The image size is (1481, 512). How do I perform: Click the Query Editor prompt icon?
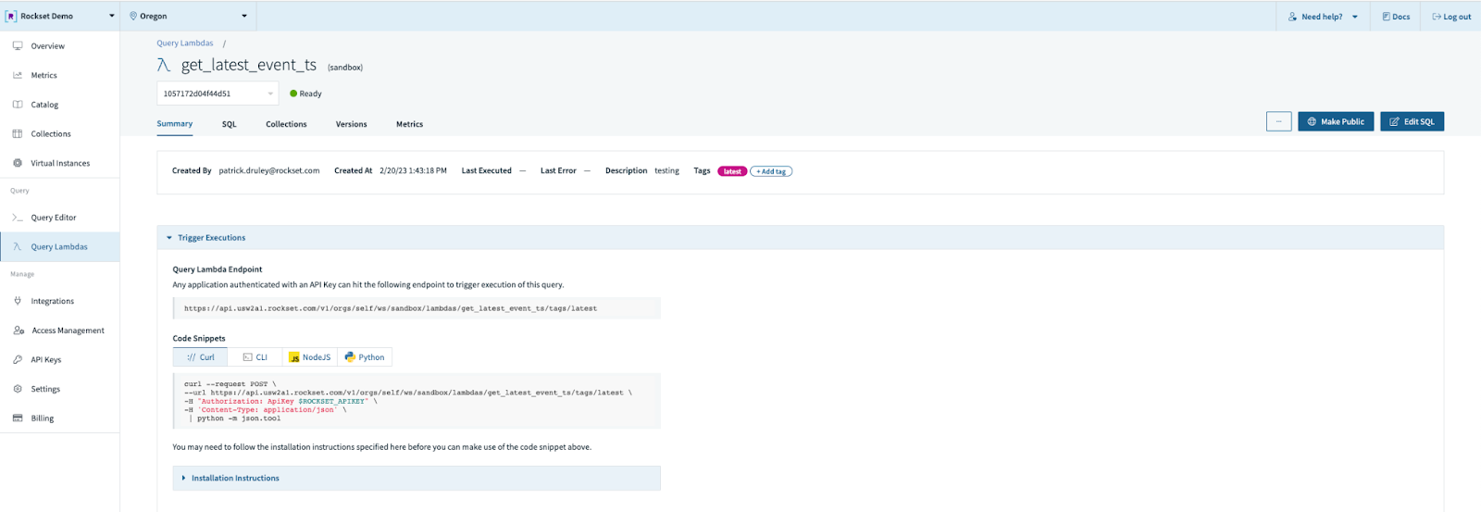(18, 218)
